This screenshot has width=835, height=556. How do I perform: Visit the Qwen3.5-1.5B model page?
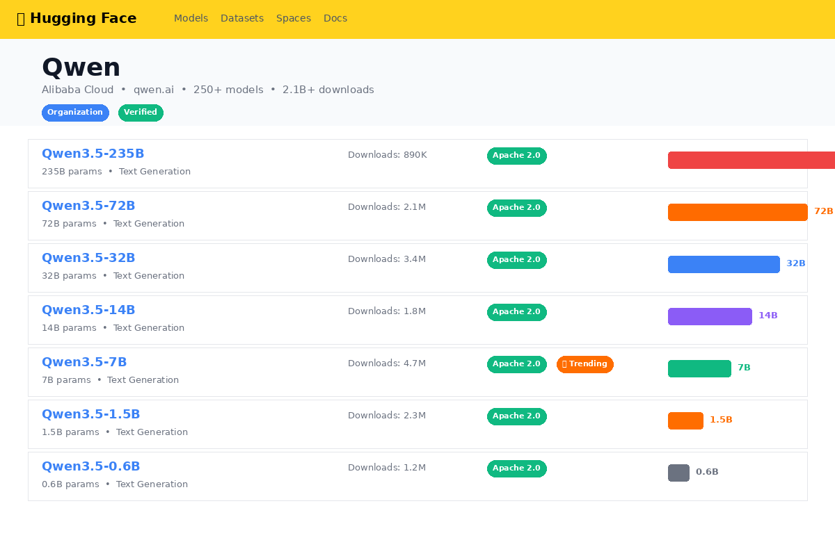click(x=90, y=415)
